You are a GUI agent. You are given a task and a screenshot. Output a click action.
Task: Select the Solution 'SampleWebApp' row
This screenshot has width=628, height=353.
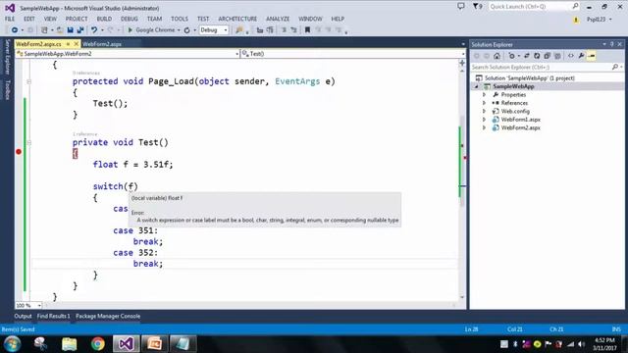547,78
